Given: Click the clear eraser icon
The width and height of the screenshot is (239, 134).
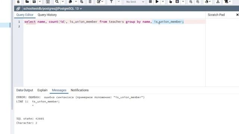Looking at the screenshot, I should tap(208, 1).
